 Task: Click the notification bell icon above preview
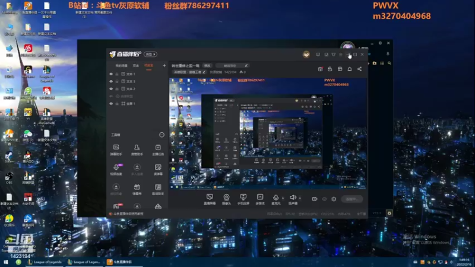tap(350, 69)
